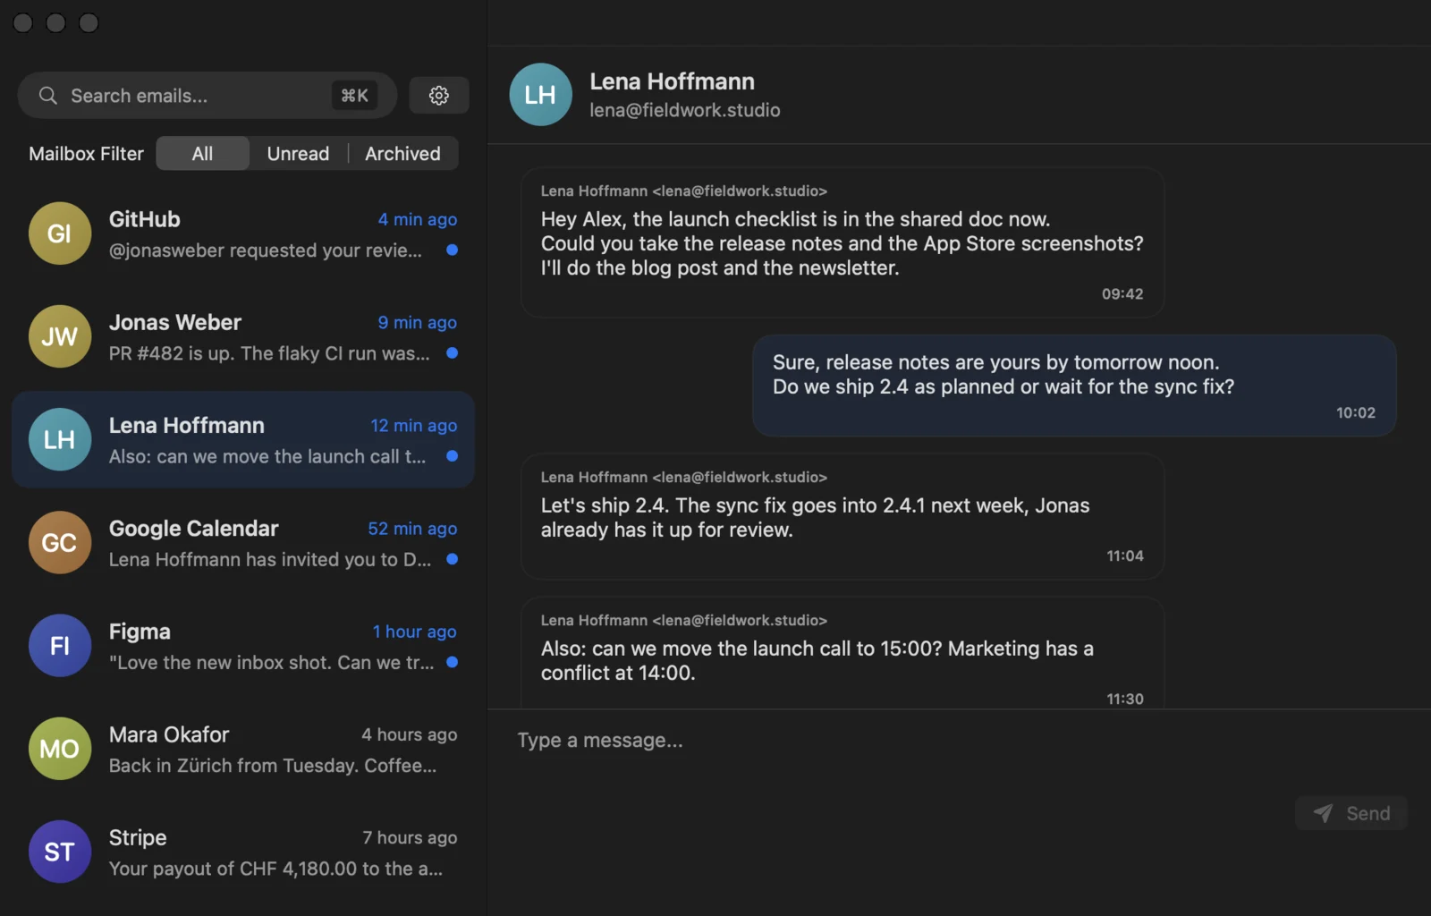Screen dimensions: 1431x916
Task: Click the Stripe ST avatar
Action: (60, 852)
